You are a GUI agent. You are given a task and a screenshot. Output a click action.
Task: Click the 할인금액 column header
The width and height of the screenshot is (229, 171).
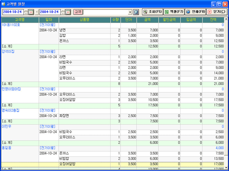(169, 20)
